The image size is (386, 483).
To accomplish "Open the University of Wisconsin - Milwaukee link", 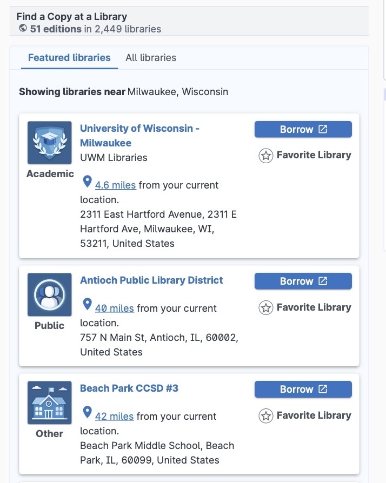I will [139, 129].
